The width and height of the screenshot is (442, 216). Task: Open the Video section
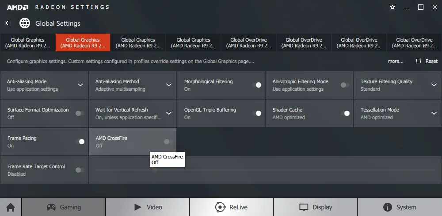point(148,207)
